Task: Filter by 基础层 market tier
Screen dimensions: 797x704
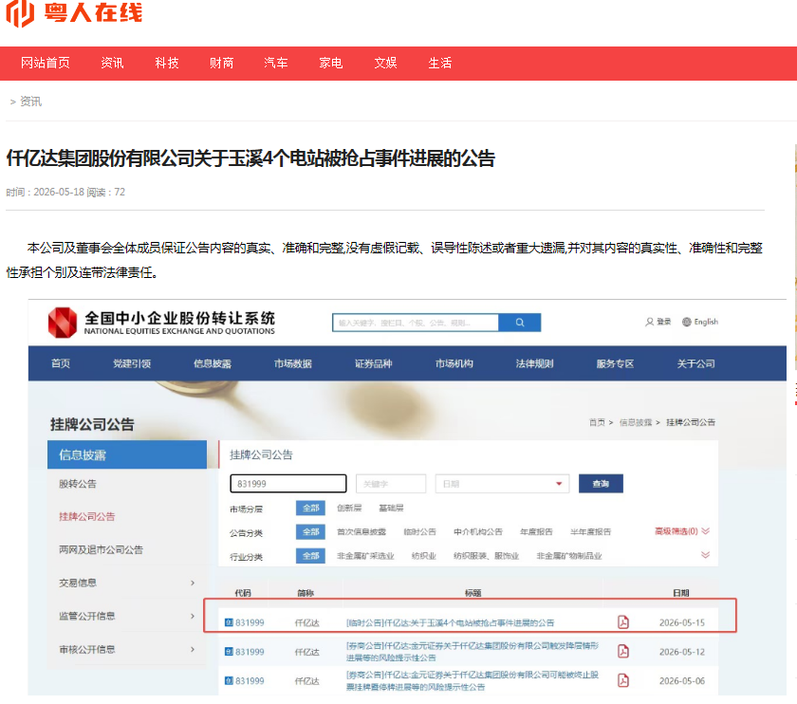Action: (391, 508)
